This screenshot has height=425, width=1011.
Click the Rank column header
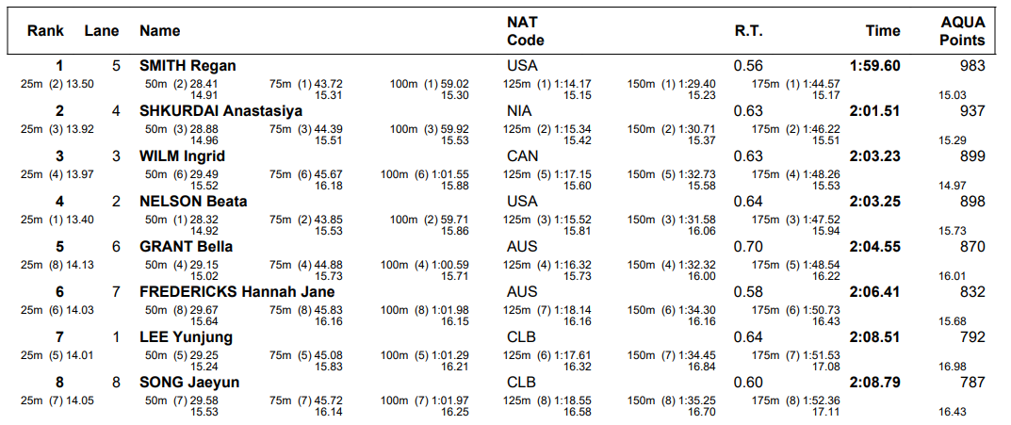click(45, 31)
